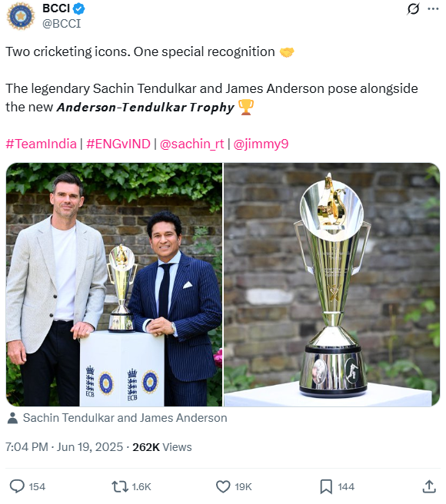Open the #ENGvIND hashtag
Screen dimensions: 446x504
(118, 144)
